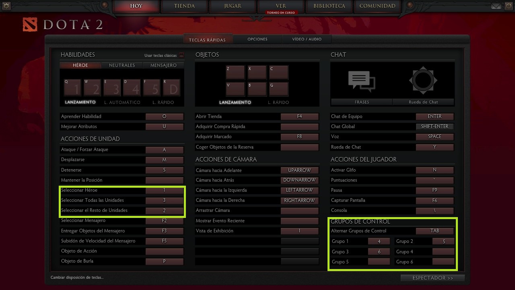The image size is (515, 290).
Task: Enable the 'Usar teclas clásicas' checkbox
Action: (x=181, y=56)
